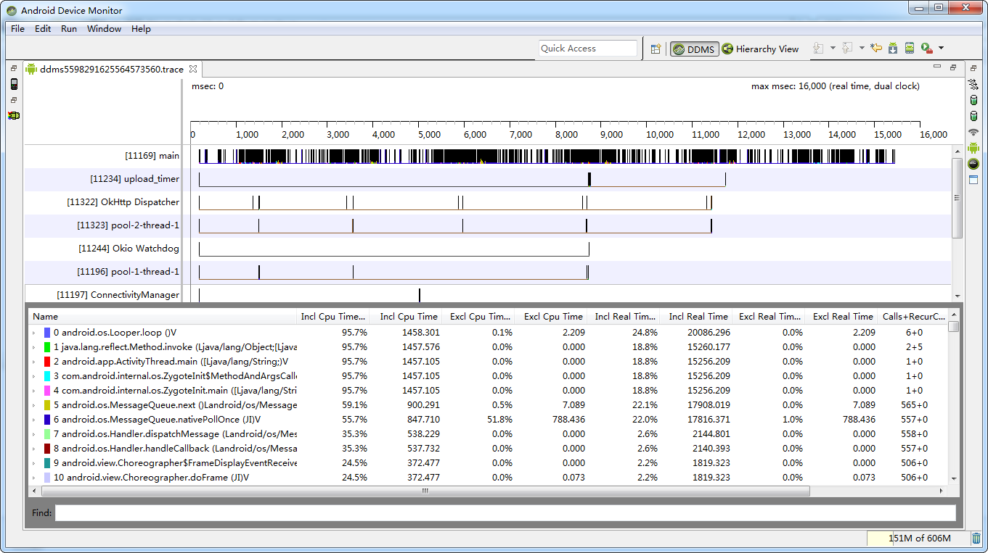The height and width of the screenshot is (553, 988).
Task: Expand the Handler.dispatchMessage row
Action: pos(33,434)
